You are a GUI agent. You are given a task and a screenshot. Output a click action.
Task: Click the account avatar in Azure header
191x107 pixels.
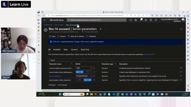coord(183,20)
